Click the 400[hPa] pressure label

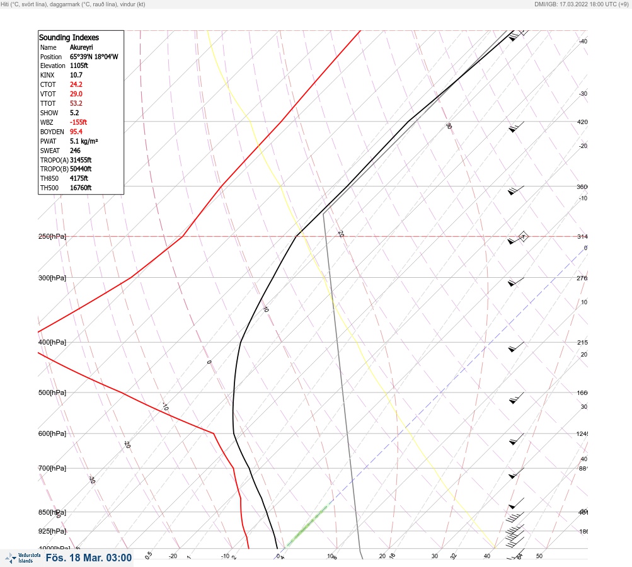coord(52,342)
